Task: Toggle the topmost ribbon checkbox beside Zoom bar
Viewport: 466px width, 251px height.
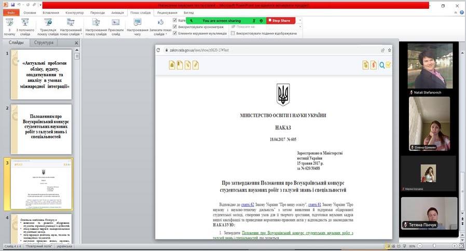Action: point(175,20)
